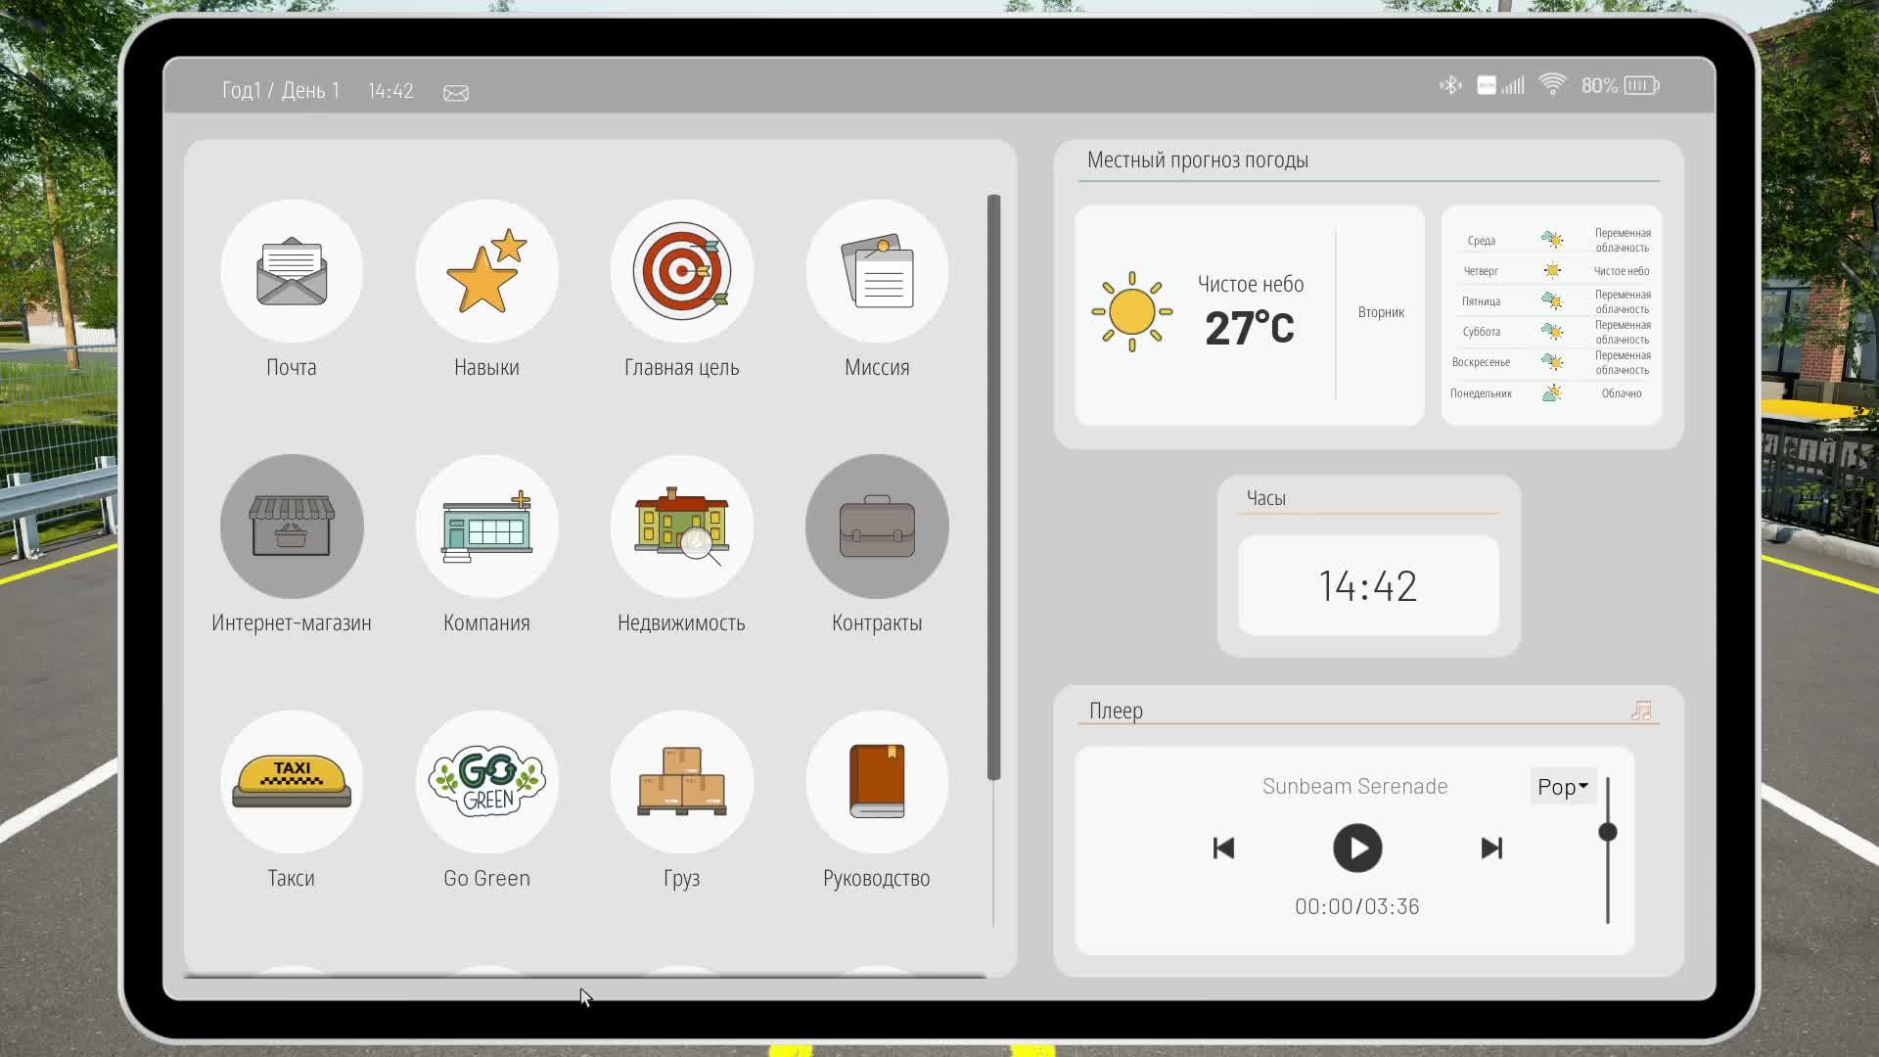The height and width of the screenshot is (1057, 1879).
Task: Open the Миссия notes icon
Action: point(877,272)
